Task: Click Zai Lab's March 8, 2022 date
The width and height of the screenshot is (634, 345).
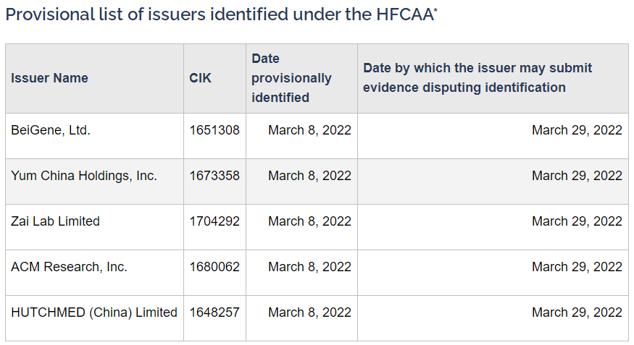Action: (x=309, y=221)
